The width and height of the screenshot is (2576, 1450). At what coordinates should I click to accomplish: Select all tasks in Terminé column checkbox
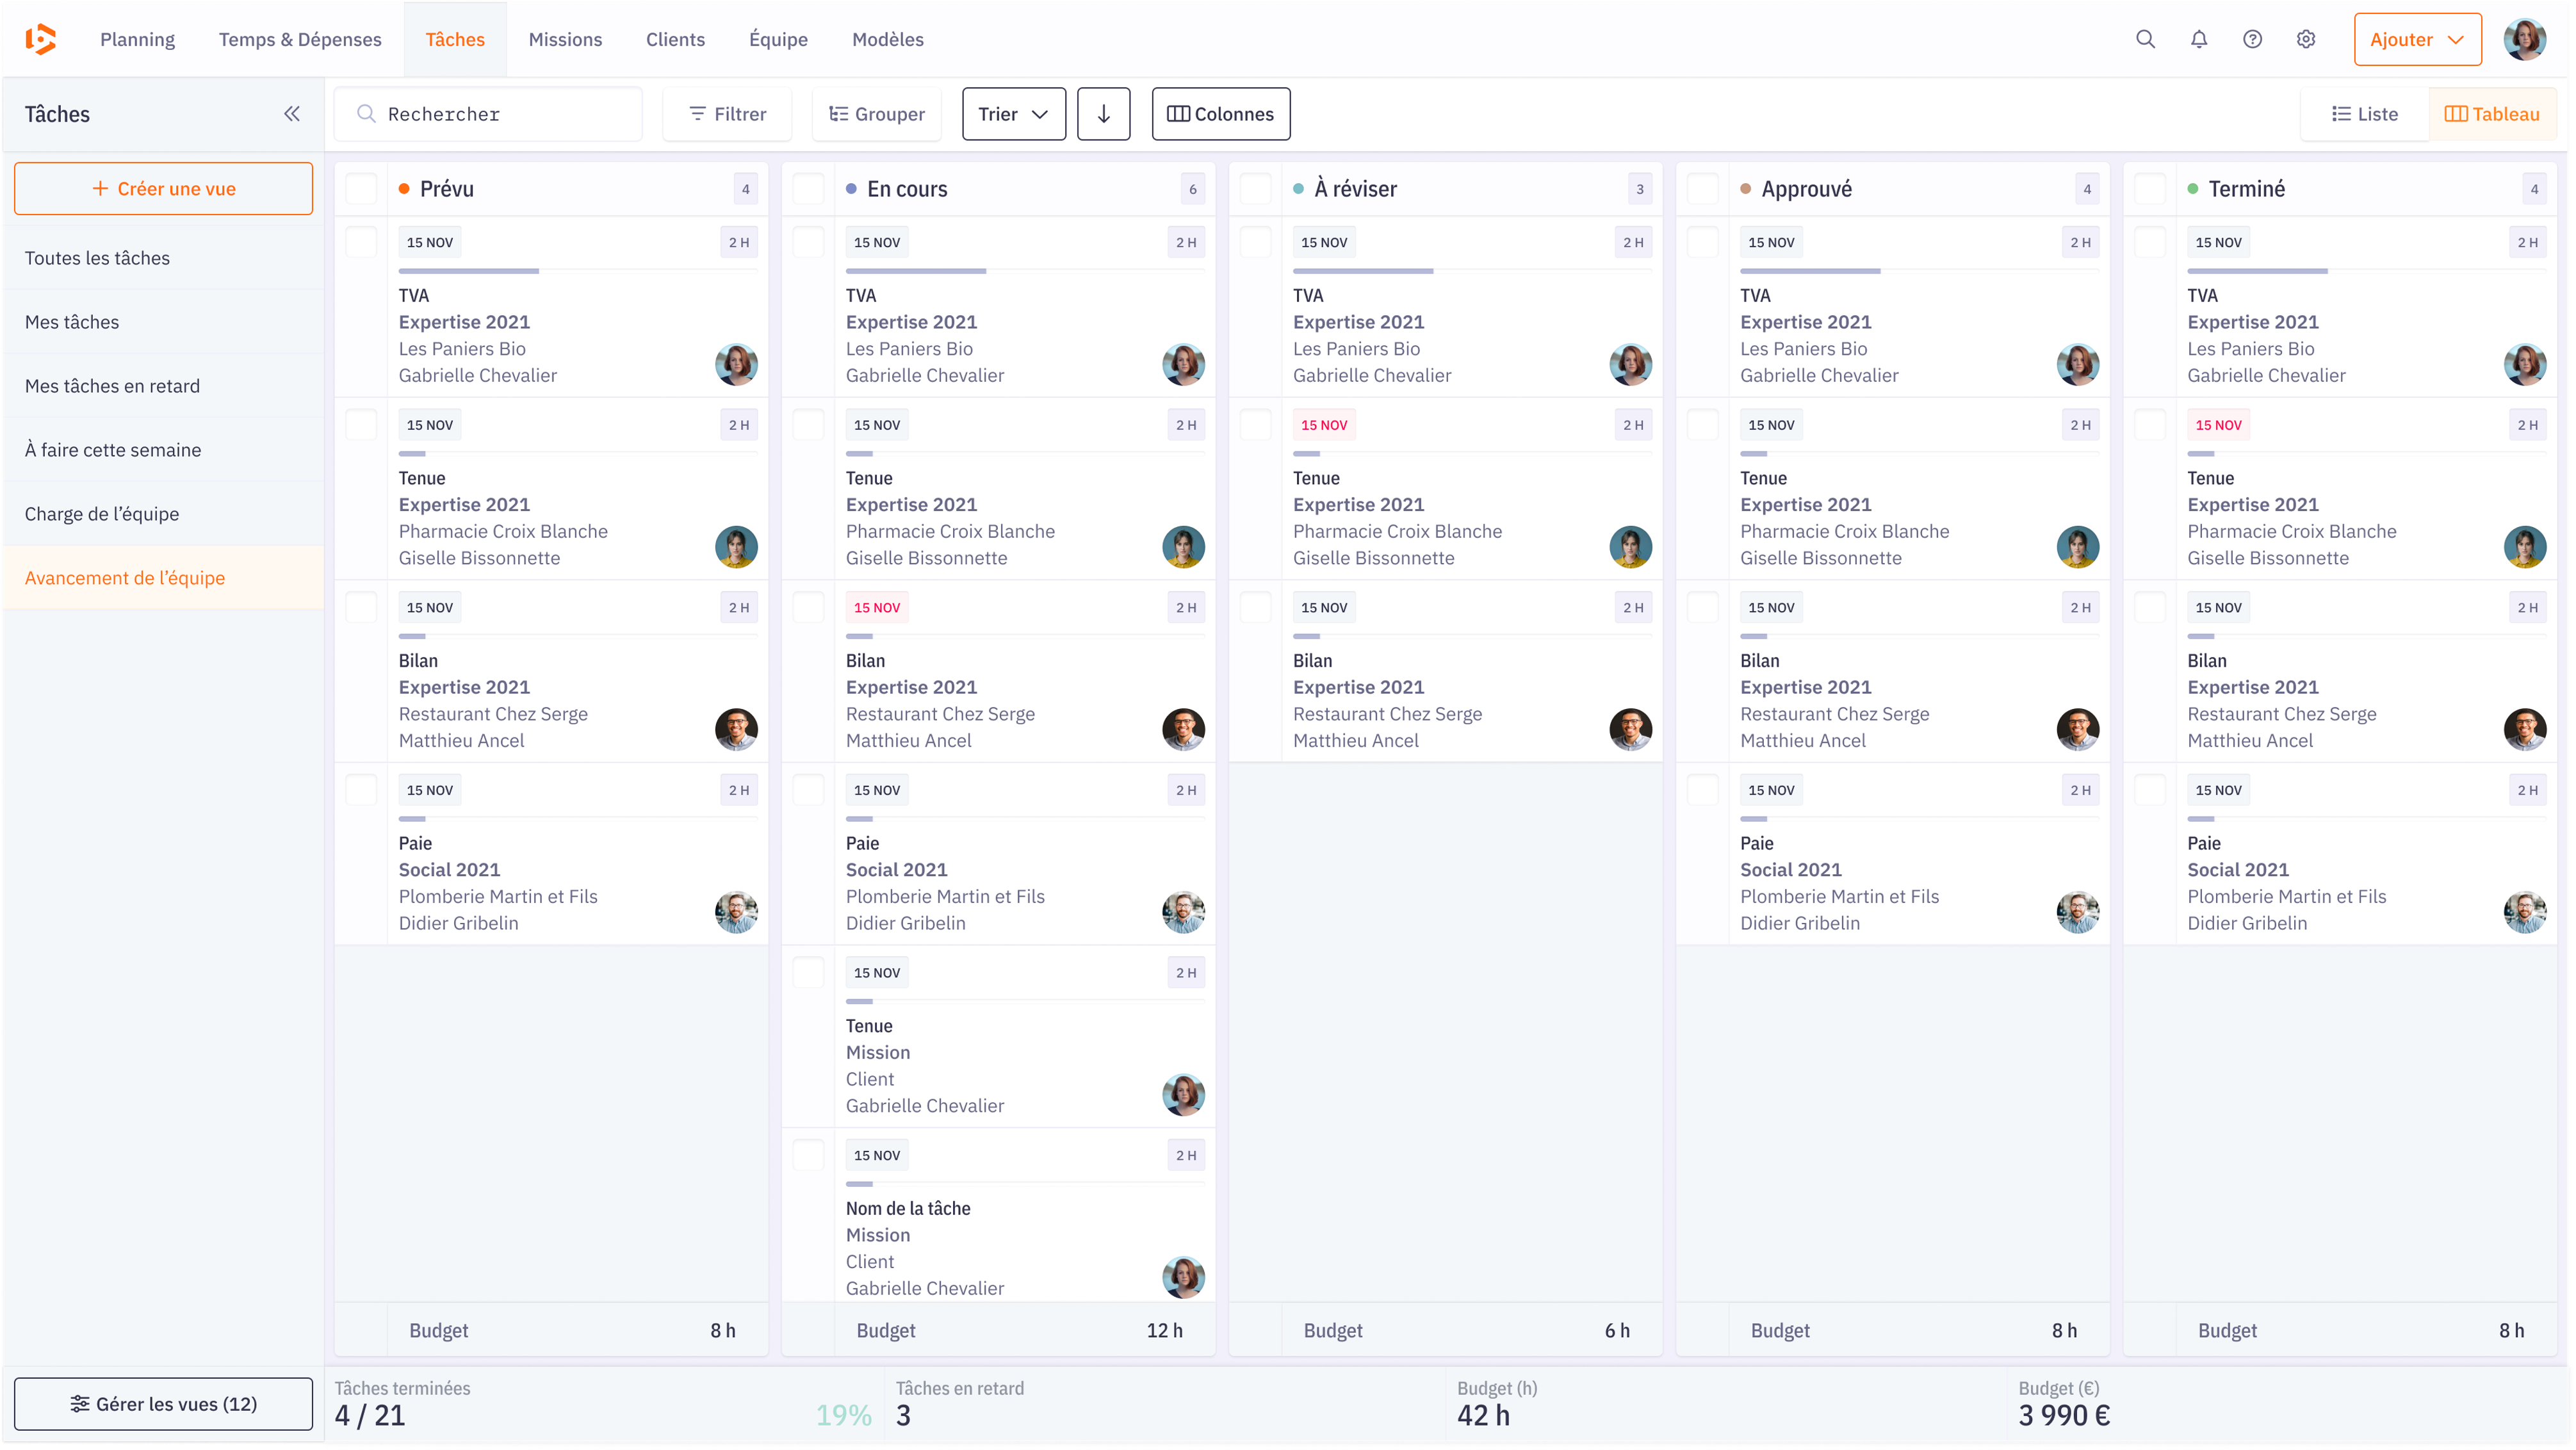(2149, 189)
